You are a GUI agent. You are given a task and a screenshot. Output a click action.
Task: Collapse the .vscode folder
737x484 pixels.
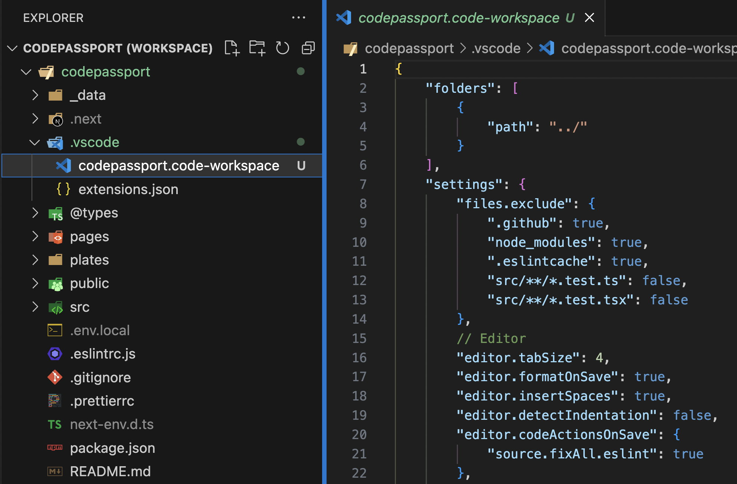35,142
